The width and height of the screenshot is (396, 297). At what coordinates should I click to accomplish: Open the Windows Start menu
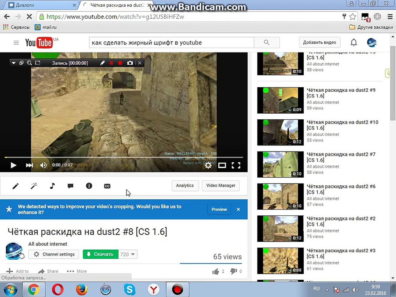pos(10,290)
